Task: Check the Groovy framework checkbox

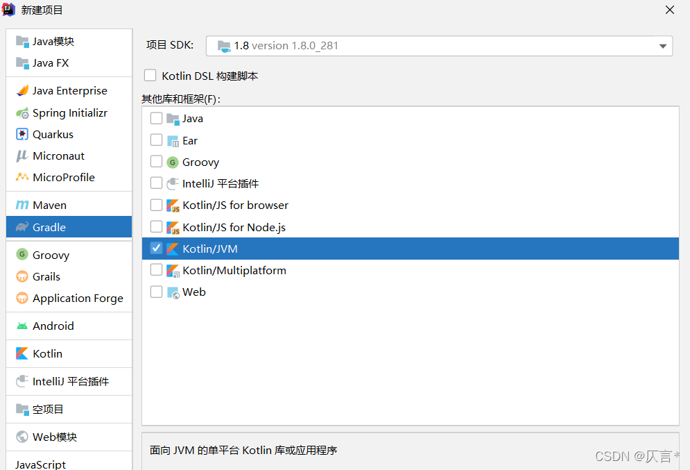Action: (156, 161)
